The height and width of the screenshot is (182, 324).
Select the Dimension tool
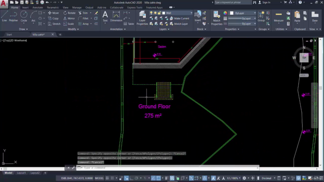point(116,17)
